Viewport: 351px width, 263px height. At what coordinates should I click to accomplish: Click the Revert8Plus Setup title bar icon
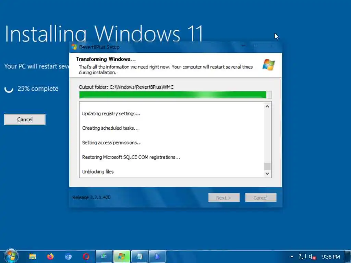[x=74, y=47]
